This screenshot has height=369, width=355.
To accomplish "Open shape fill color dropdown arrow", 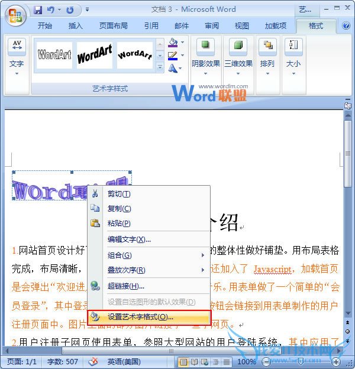I will click(182, 43).
